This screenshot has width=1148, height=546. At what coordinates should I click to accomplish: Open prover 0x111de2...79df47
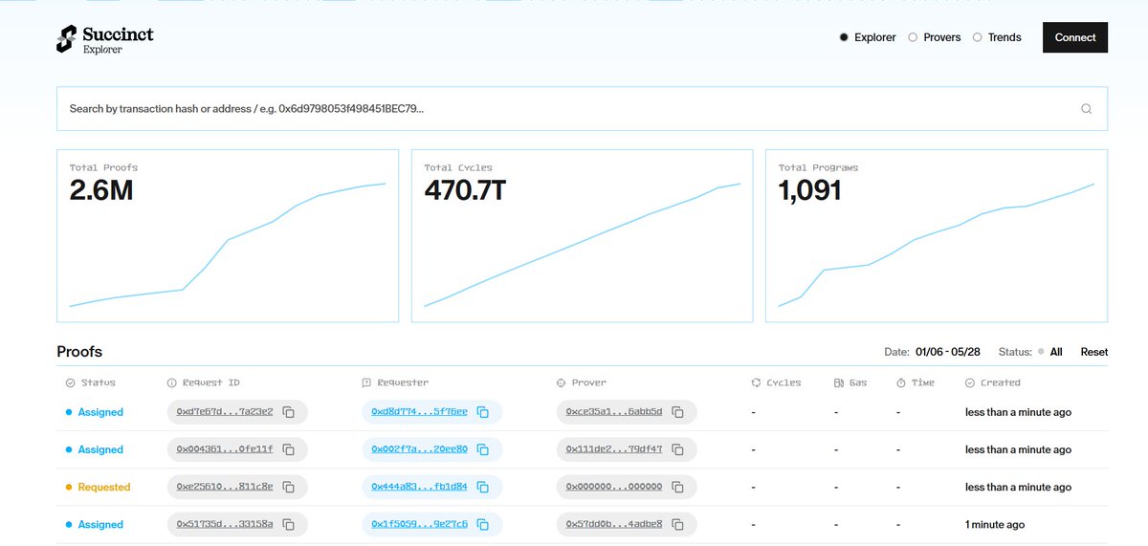[x=614, y=449]
